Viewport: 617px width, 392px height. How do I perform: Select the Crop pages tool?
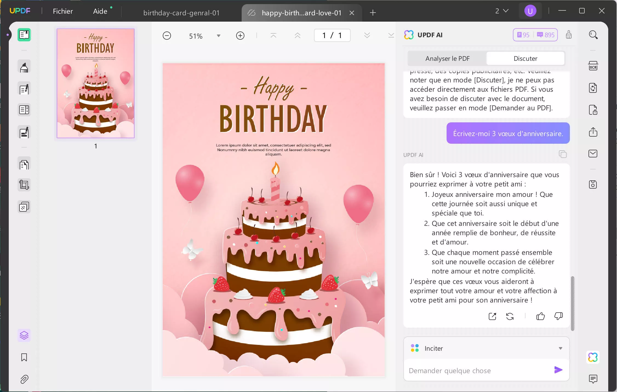24,185
